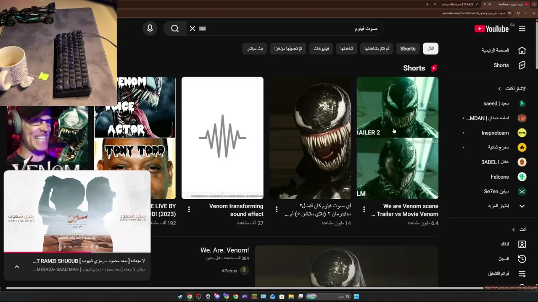Submit search with the magnifier icon
The height and width of the screenshot is (302, 538).
[175, 29]
